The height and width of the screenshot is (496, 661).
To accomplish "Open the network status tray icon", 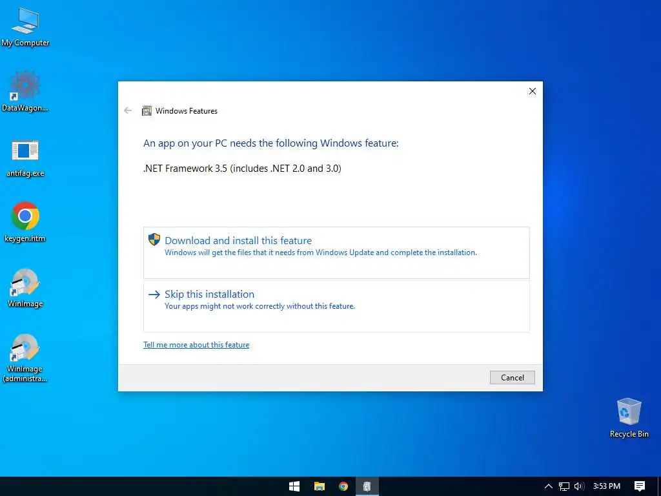I will pyautogui.click(x=564, y=486).
